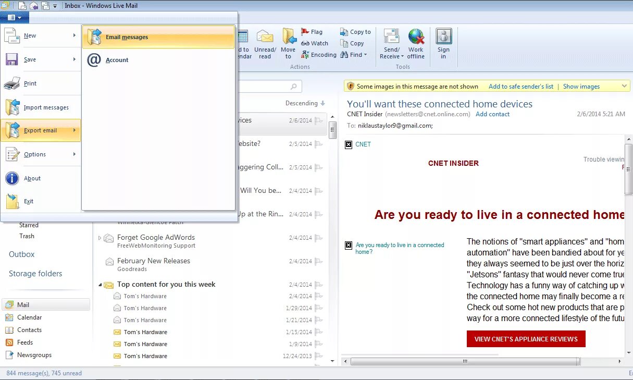Select Account export option
The height and width of the screenshot is (380, 633).
158,60
